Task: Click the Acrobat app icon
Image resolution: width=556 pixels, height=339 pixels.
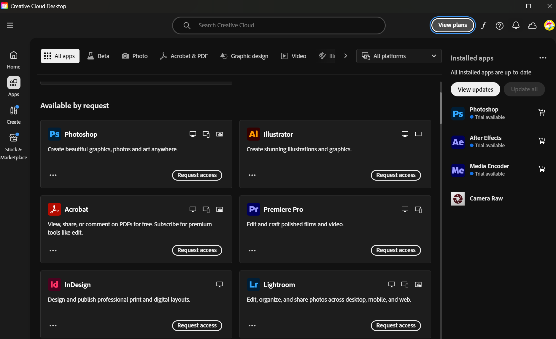Action: tap(54, 209)
